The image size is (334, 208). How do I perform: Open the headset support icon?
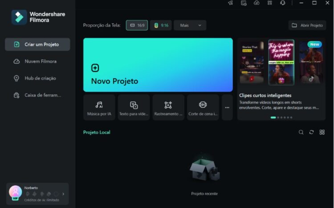tap(283, 3)
